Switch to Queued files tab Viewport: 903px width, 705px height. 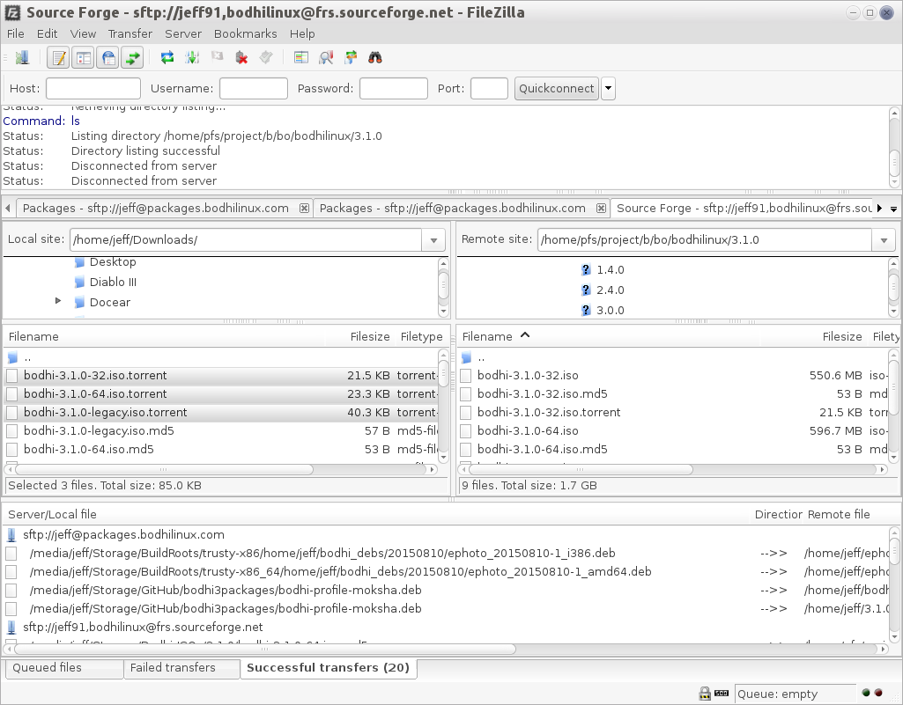pos(64,667)
